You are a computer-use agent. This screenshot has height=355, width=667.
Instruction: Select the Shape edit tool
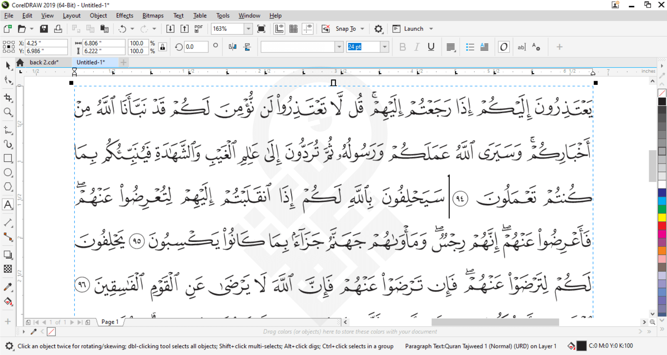[8, 80]
